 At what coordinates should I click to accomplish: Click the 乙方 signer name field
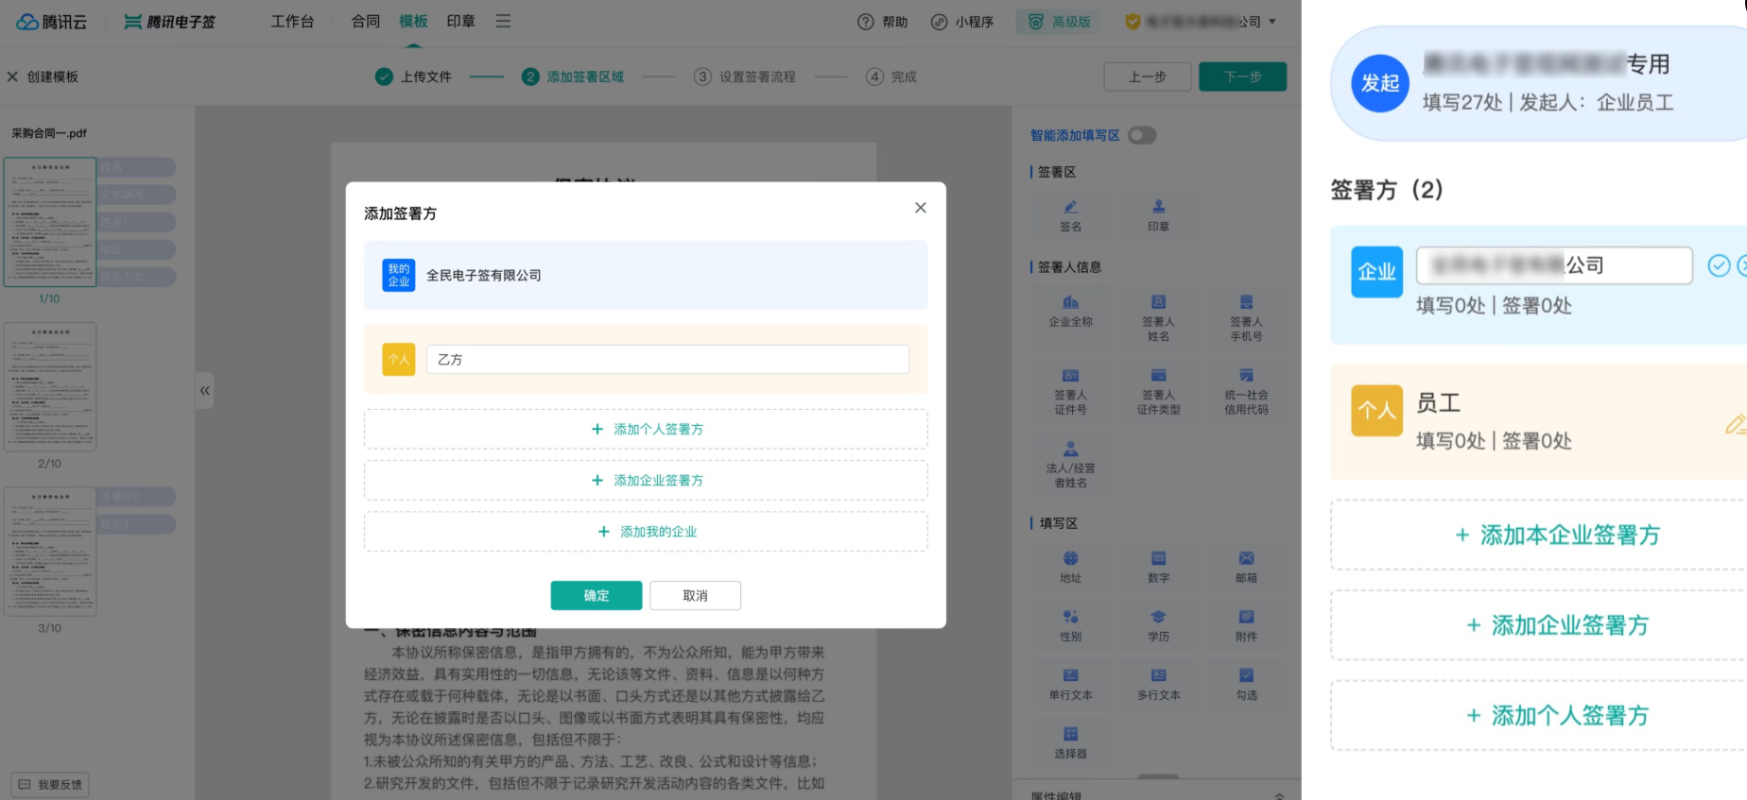click(667, 359)
